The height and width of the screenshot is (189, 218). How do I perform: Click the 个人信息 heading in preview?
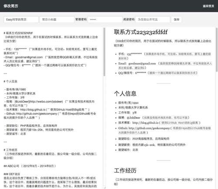[125, 93]
